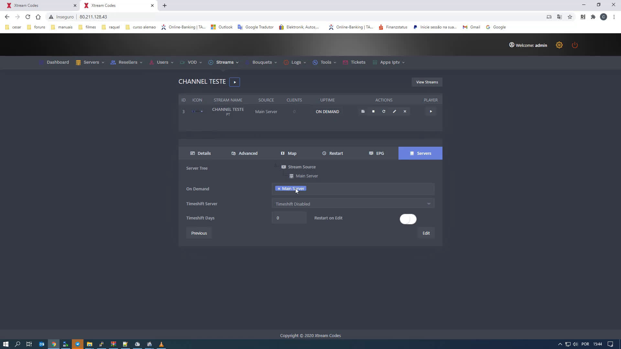The image size is (621, 349).
Task: Click the View Streams button
Action: pos(427,82)
